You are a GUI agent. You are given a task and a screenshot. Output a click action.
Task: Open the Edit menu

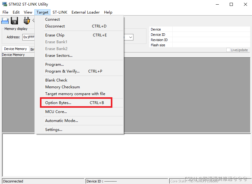16,12
